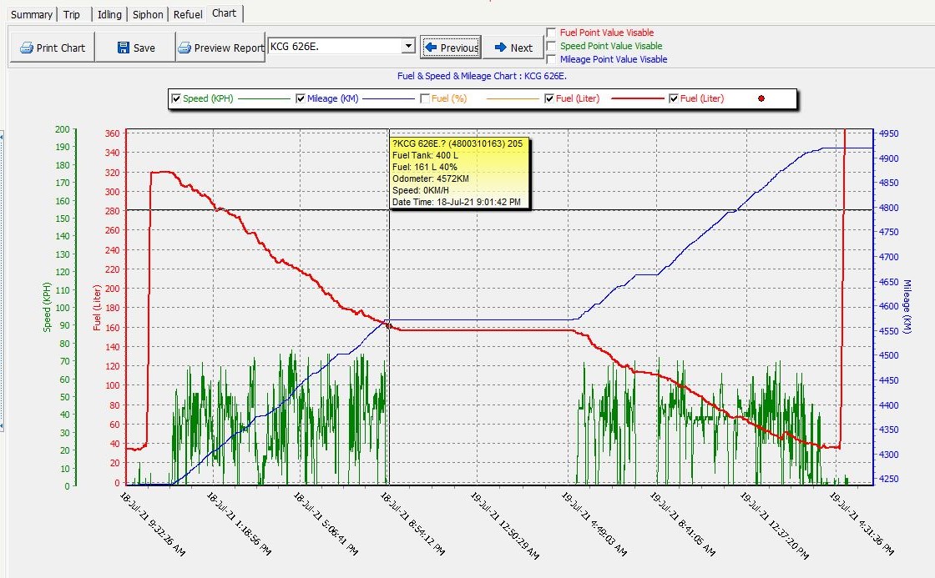This screenshot has height=578, width=935.
Task: Check the Fuel (%) legend checkbox
Action: coord(425,98)
